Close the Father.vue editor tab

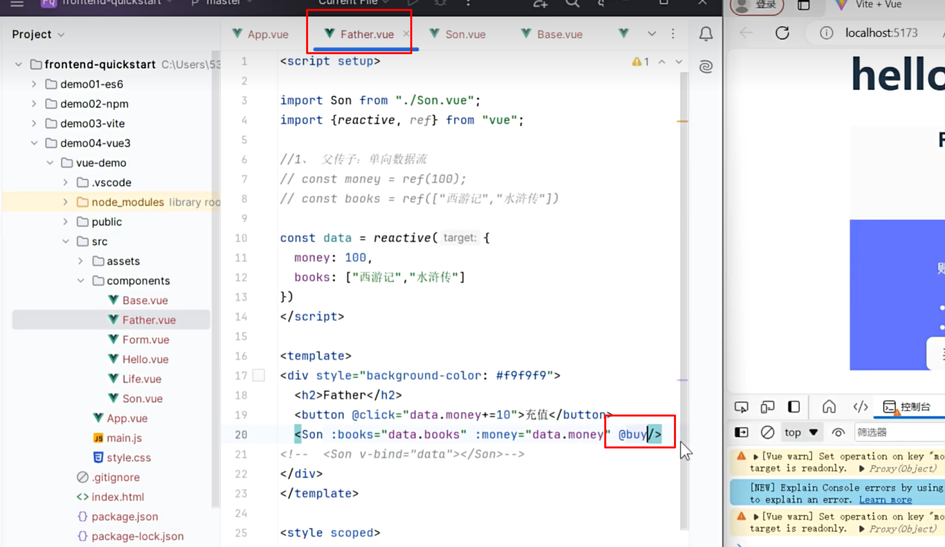click(406, 34)
